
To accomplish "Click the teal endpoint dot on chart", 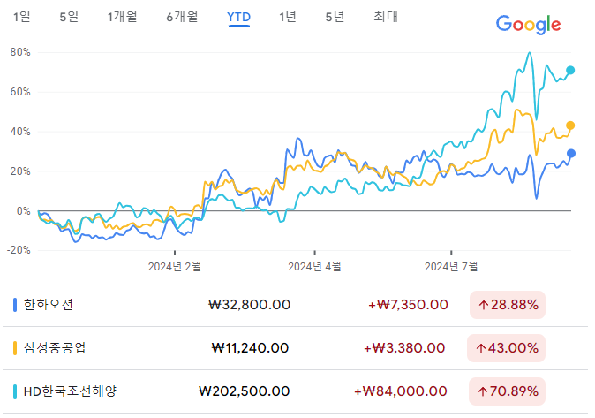I will (x=570, y=71).
